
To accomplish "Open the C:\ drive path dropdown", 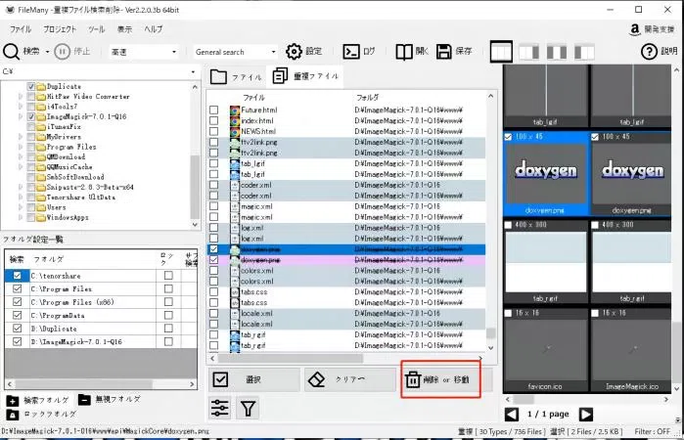I will (x=193, y=72).
